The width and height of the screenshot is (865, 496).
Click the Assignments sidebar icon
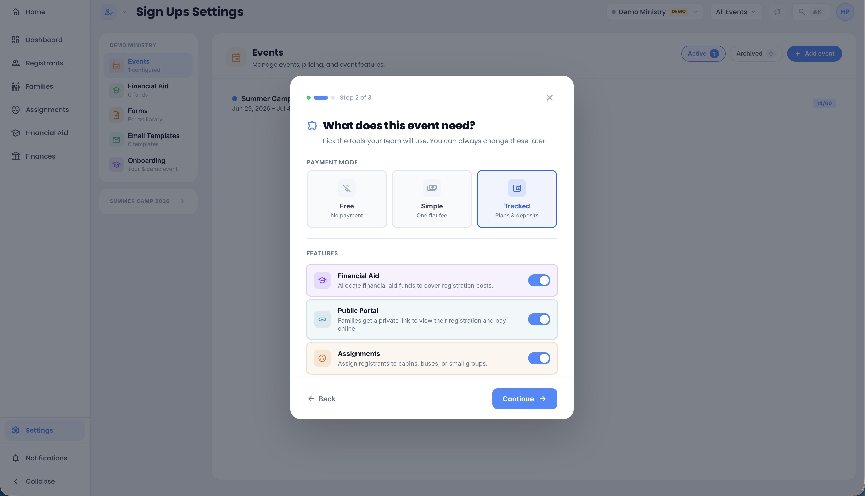tap(15, 110)
